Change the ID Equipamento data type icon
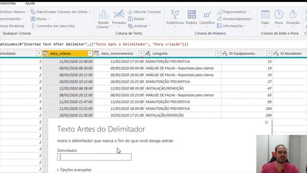The width and height of the screenshot is (307, 173). pyautogui.click(x=225, y=53)
